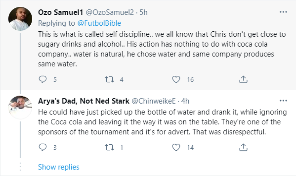Like Arya's Dad, Not Ned Stark tweet
Image resolution: width=296 pixels, height=176 pixels.
176,147
